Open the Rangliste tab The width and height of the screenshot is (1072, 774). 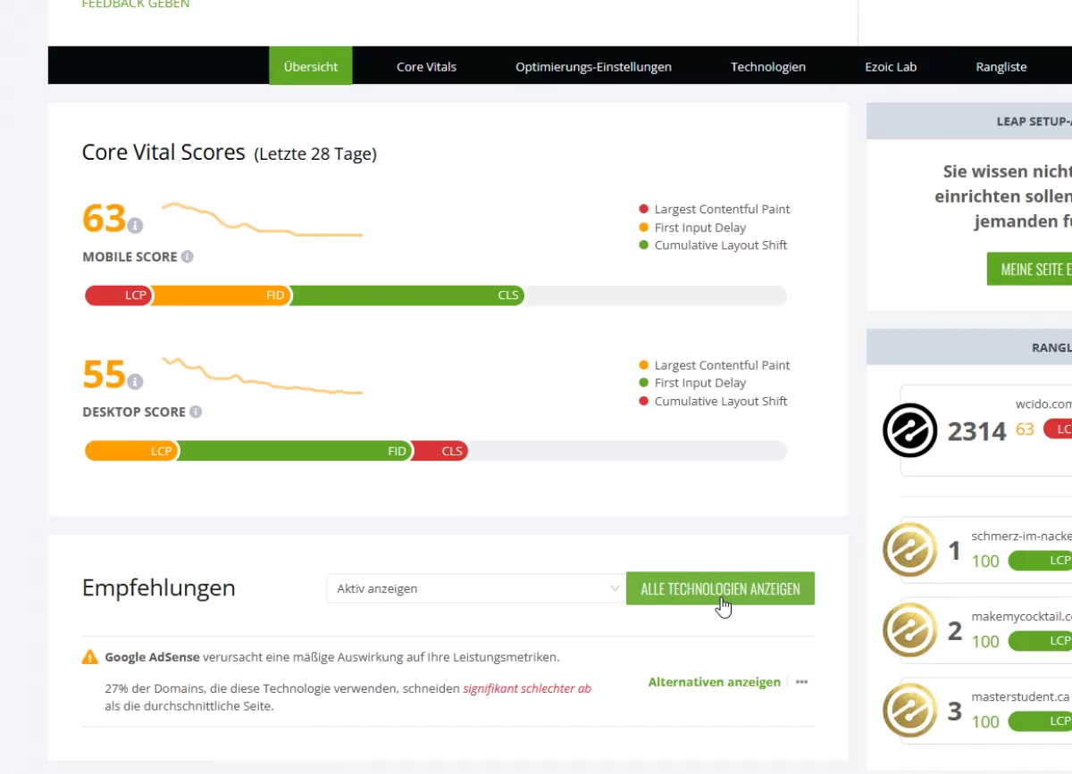(x=1001, y=67)
